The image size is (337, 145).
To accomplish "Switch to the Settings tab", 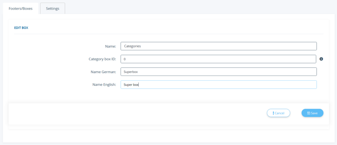I will pos(53,9).
